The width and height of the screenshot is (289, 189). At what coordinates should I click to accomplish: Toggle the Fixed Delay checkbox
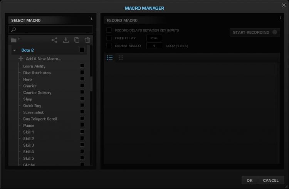[109, 38]
